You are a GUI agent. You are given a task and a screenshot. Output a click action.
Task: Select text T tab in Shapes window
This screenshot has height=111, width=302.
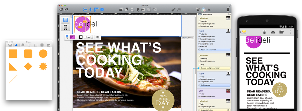(x=29, y=45)
